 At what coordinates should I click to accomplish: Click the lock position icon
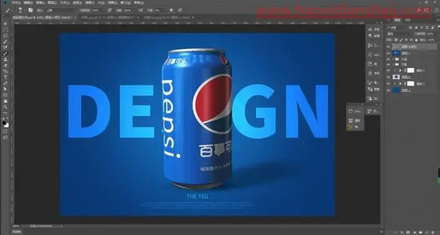pyautogui.click(x=406, y=40)
